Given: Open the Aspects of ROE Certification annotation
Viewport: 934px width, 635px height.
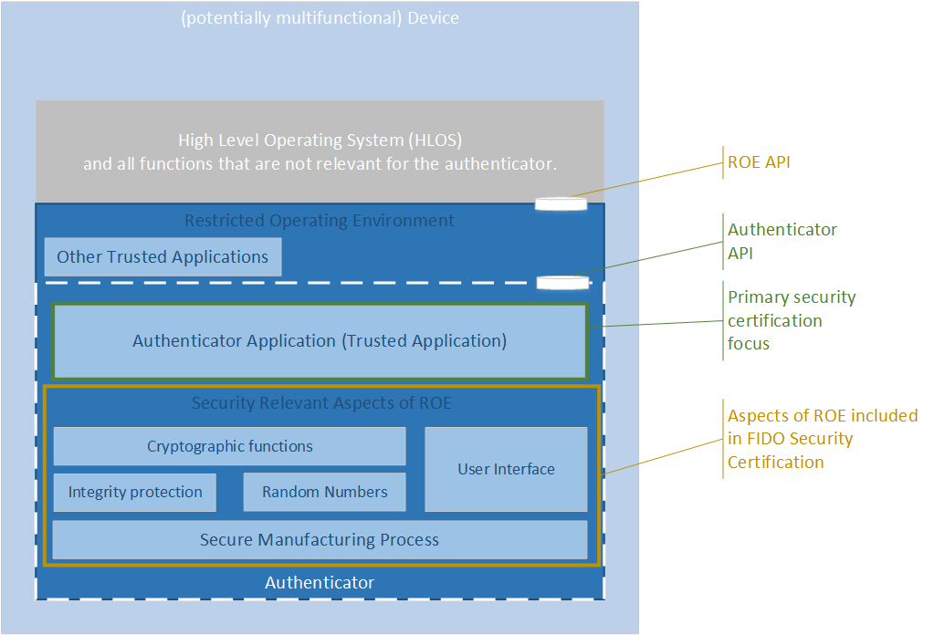Looking at the screenshot, I should pos(821,439).
